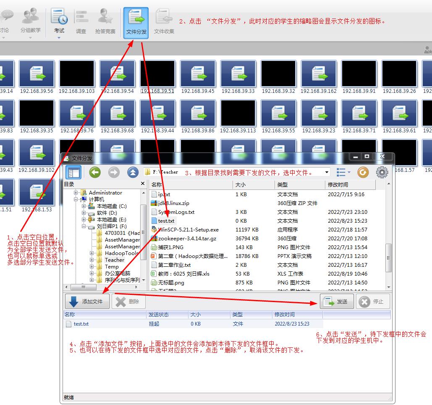Open the 分组教学 group teaching tool
The image size is (432, 405).
(x=30, y=21)
